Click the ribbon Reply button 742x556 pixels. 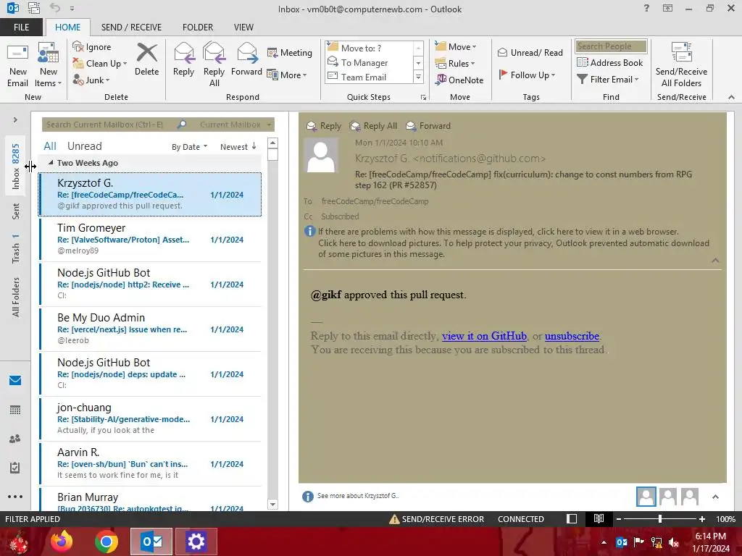(183, 60)
